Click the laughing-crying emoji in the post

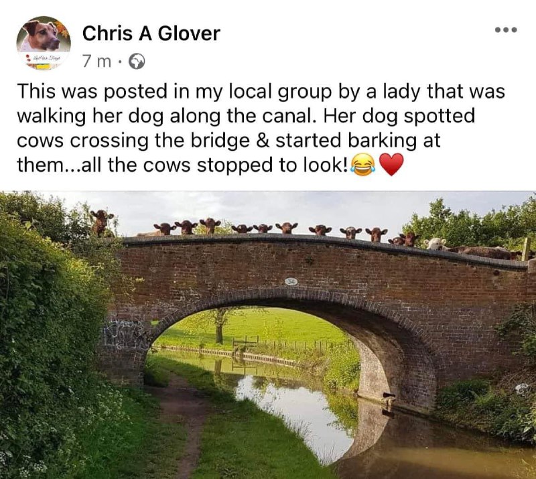click(x=362, y=165)
